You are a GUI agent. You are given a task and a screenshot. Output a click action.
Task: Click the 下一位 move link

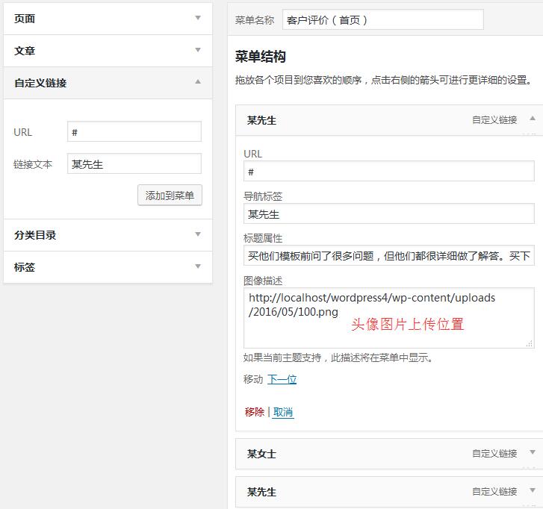point(282,379)
